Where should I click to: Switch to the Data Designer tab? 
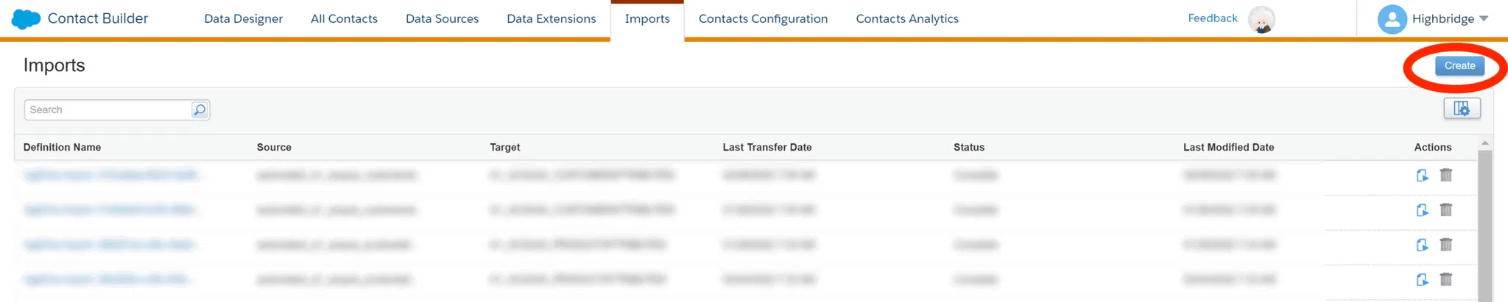(243, 19)
